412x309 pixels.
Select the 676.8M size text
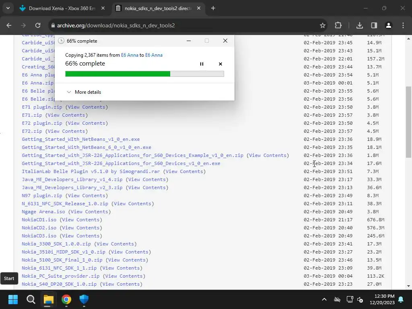[376, 220]
